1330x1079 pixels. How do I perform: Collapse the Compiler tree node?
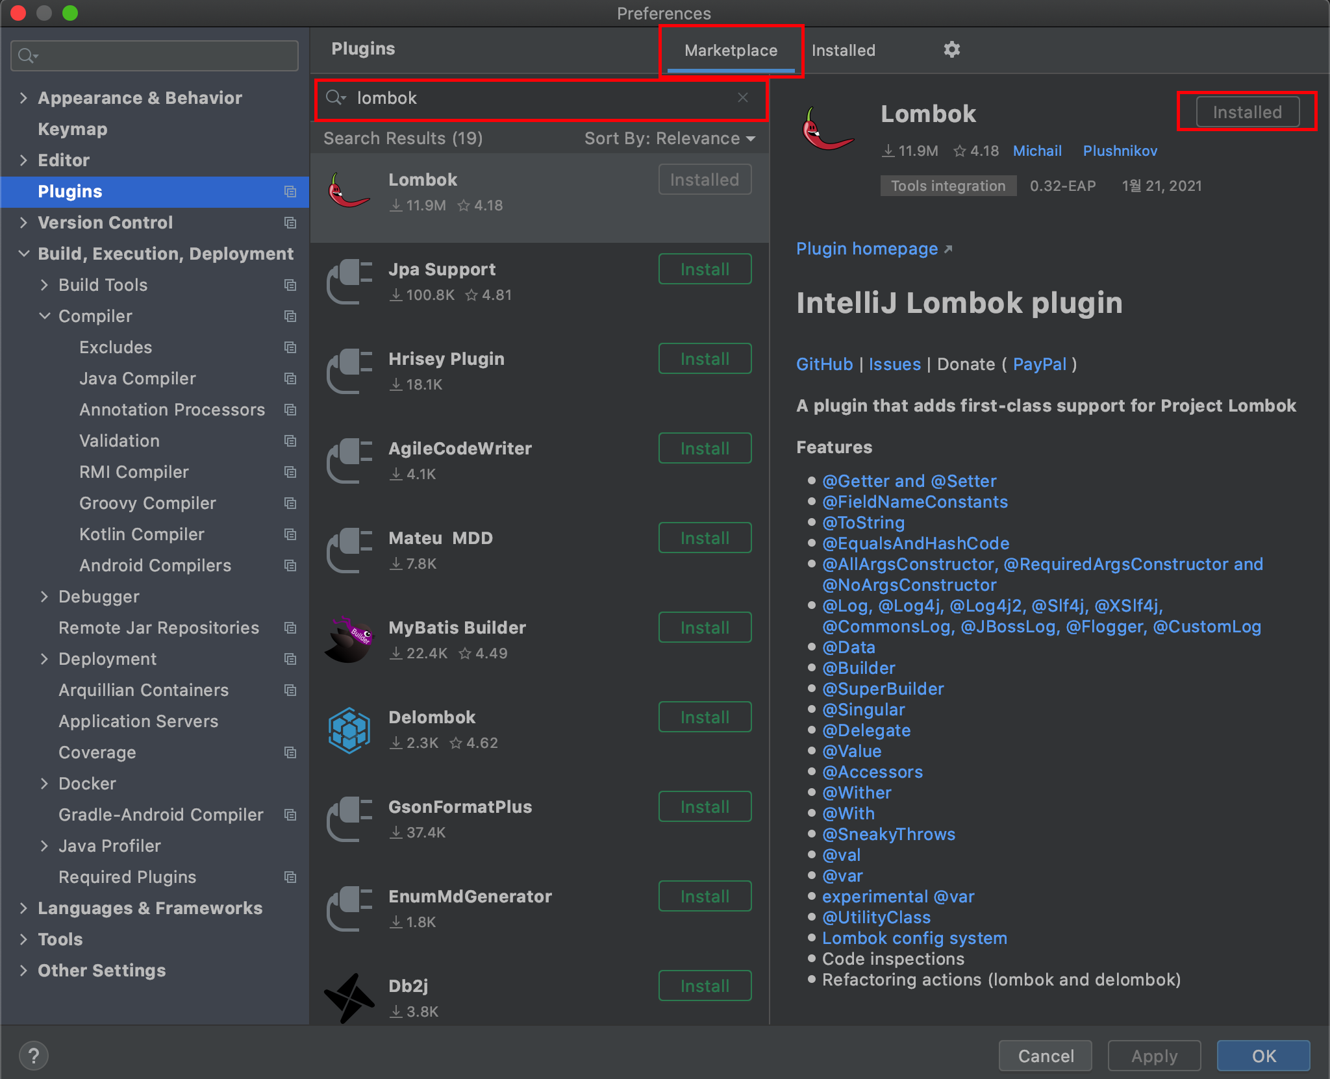45,316
